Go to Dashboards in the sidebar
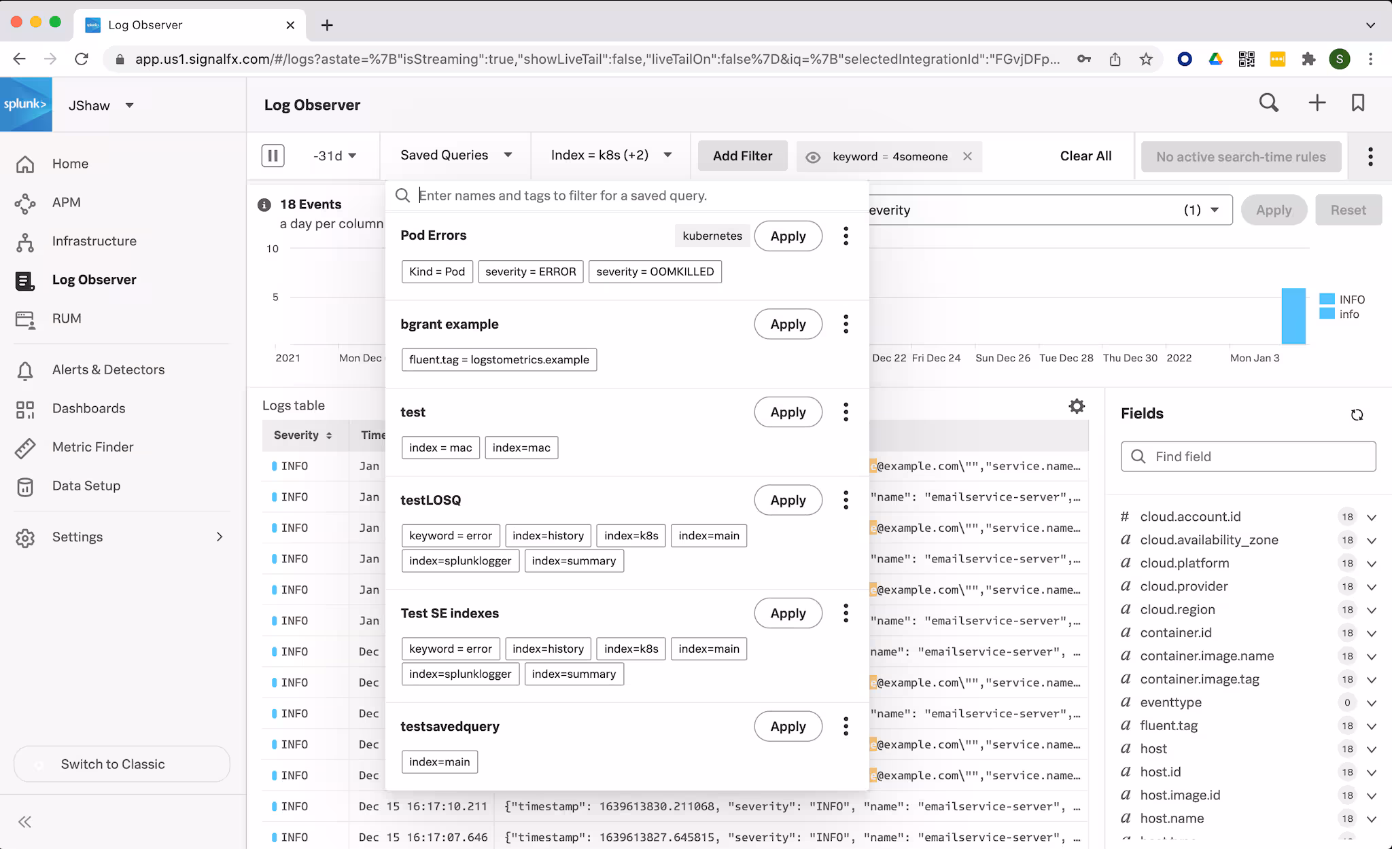 pos(88,408)
